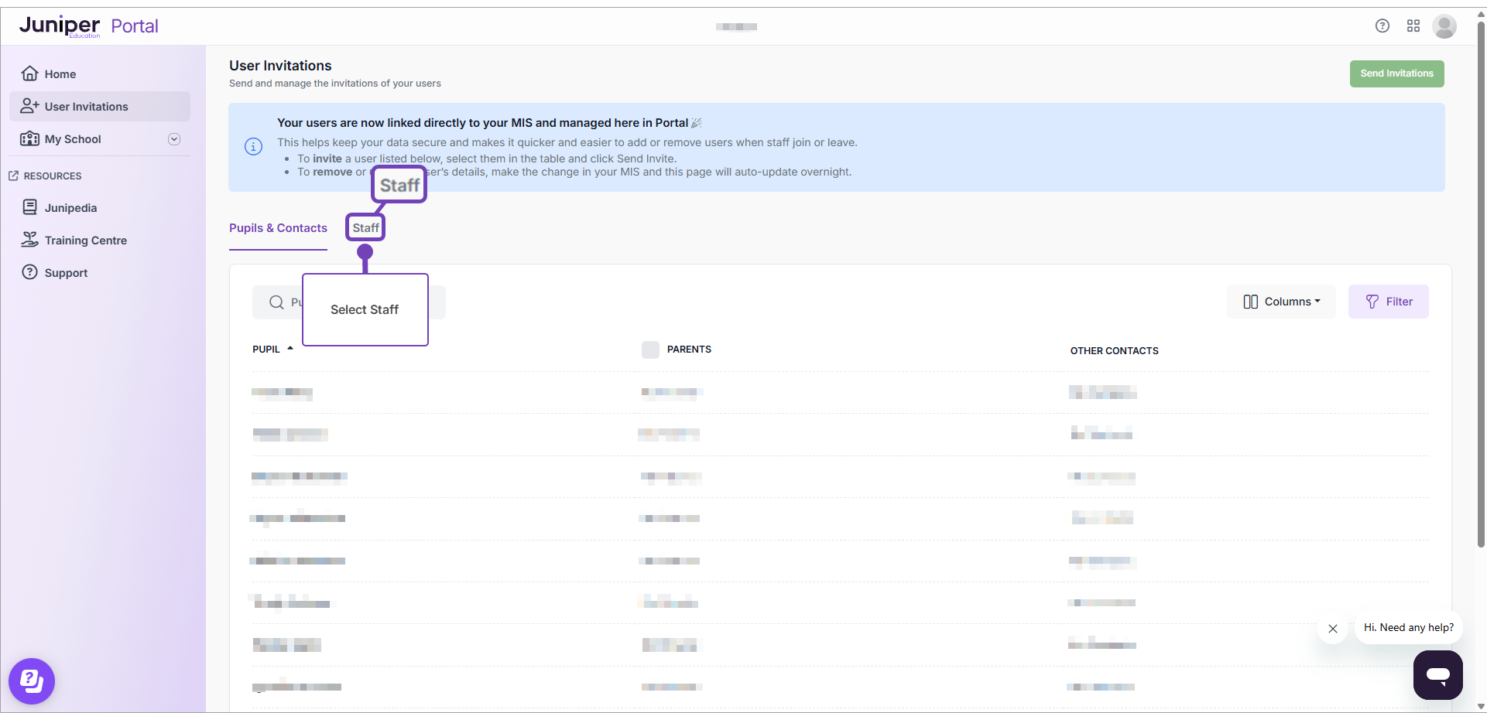Open the Filter button

point(1389,302)
